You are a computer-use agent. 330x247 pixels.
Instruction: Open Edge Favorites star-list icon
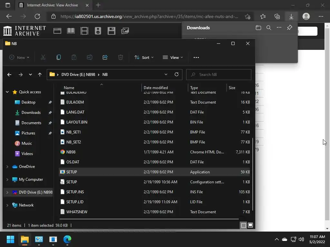(263, 16)
